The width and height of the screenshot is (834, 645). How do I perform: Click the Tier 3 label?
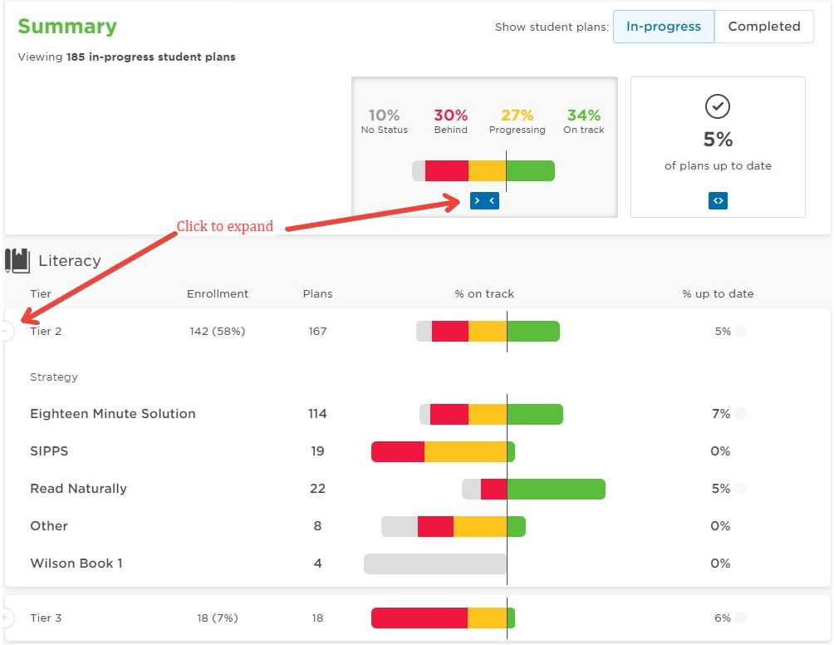point(46,618)
